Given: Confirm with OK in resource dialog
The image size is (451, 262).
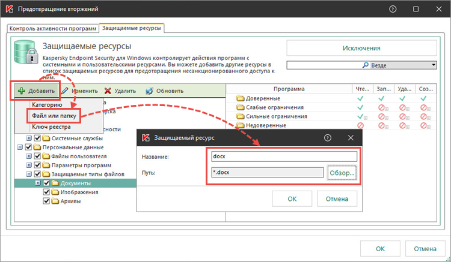Looking at the screenshot, I should point(292,199).
